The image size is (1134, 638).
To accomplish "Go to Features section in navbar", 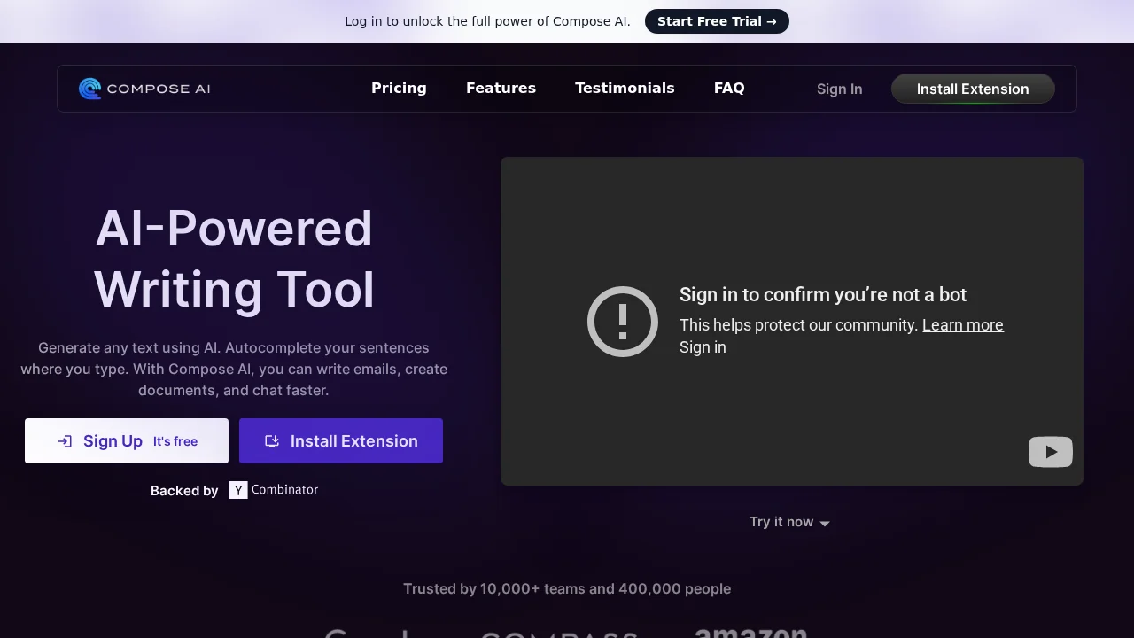I will click(501, 89).
